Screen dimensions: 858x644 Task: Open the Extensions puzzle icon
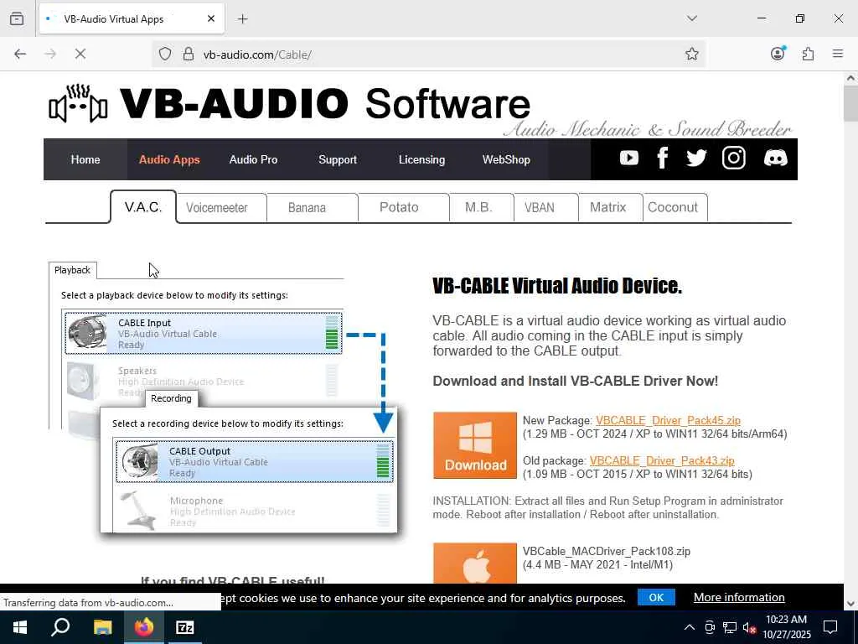(808, 54)
